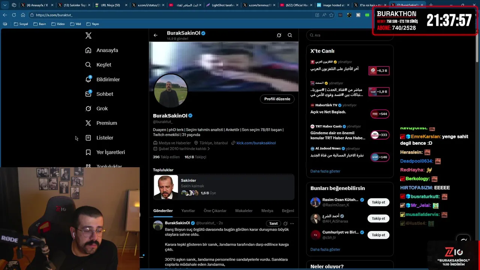This screenshot has width=480, height=270.
Task: Open الحدث live broadcast +1,9 B
Action: (349, 89)
